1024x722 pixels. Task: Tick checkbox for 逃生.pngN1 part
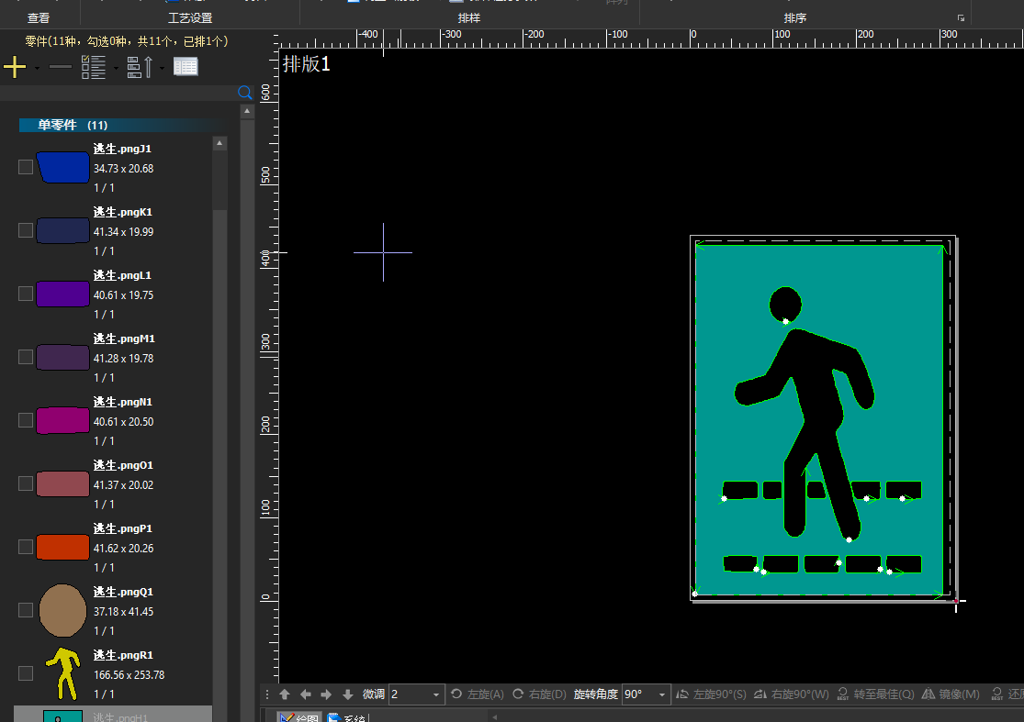[26, 420]
